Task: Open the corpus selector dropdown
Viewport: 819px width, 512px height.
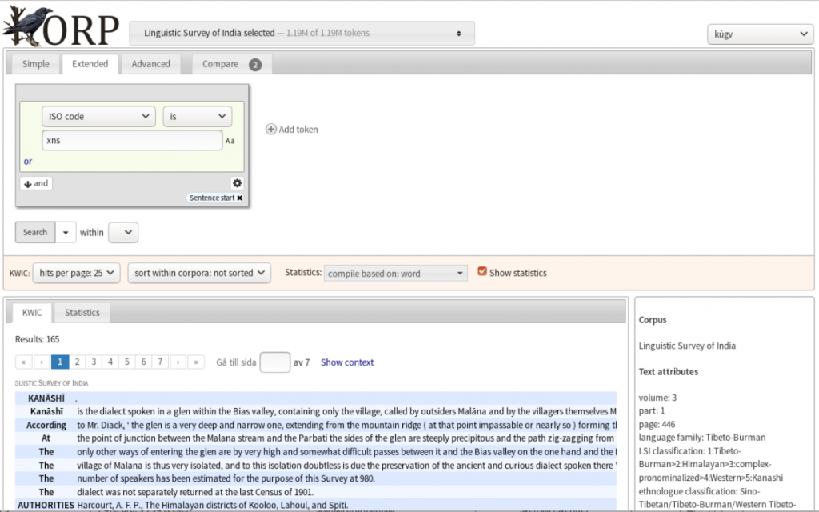Action: (x=302, y=34)
